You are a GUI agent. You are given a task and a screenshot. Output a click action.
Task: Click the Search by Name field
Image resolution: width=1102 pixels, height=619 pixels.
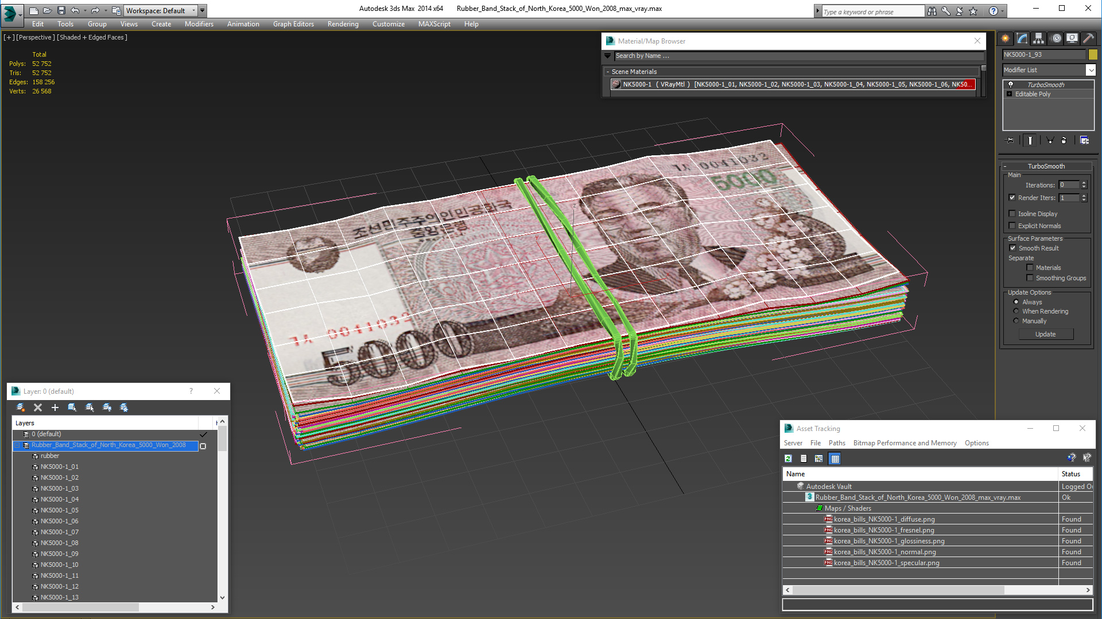click(x=799, y=56)
